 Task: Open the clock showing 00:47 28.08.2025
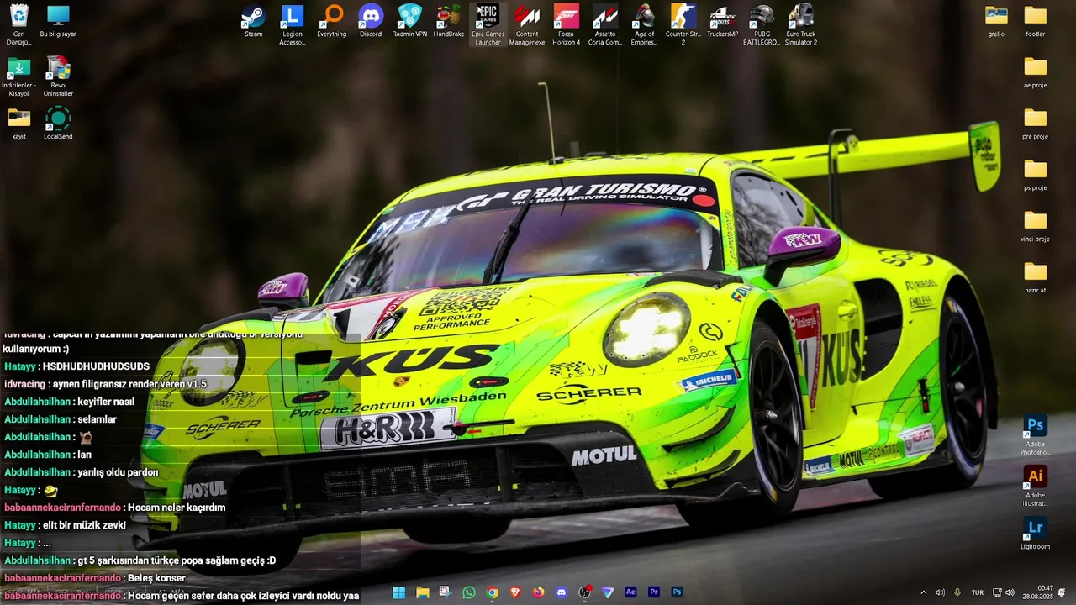pyautogui.click(x=1038, y=592)
